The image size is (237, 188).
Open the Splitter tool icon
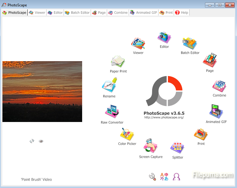178,148
